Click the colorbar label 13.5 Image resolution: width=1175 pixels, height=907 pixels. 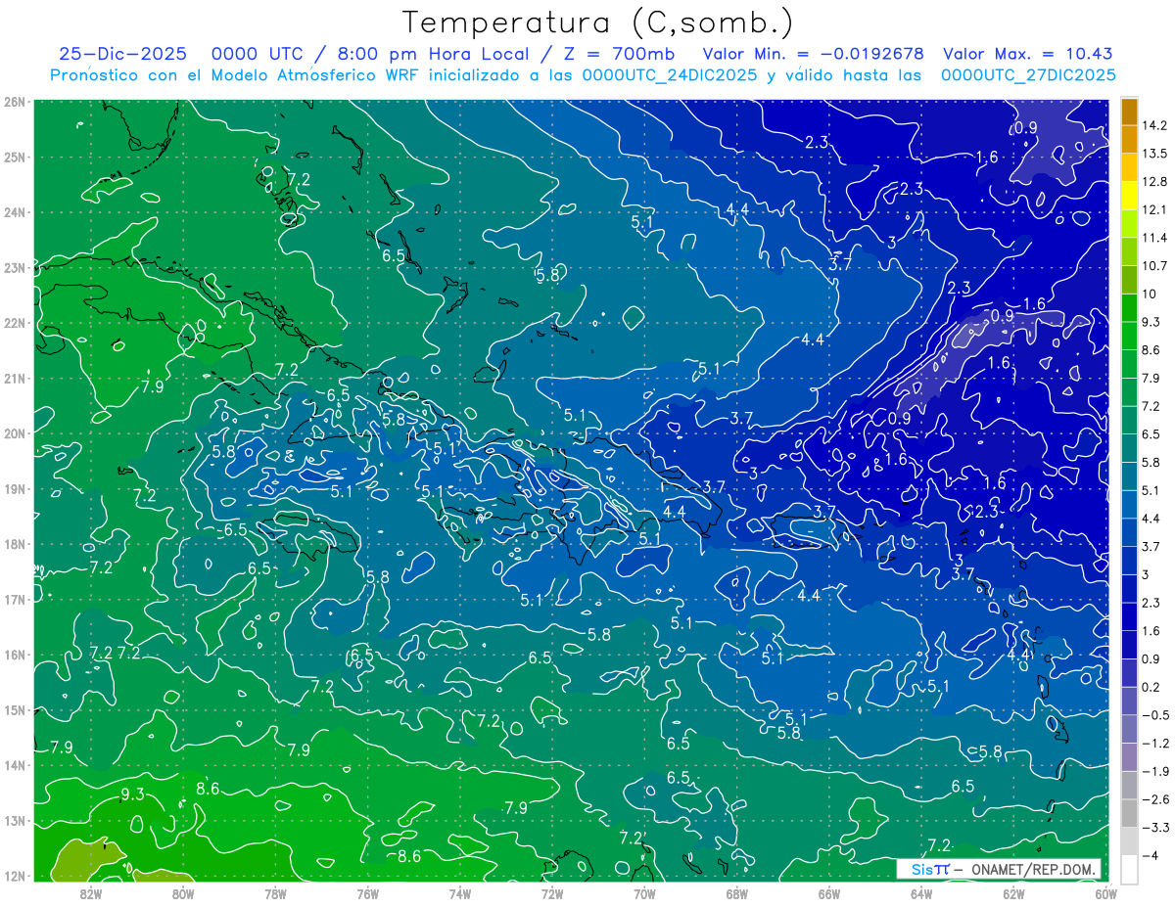1154,154
